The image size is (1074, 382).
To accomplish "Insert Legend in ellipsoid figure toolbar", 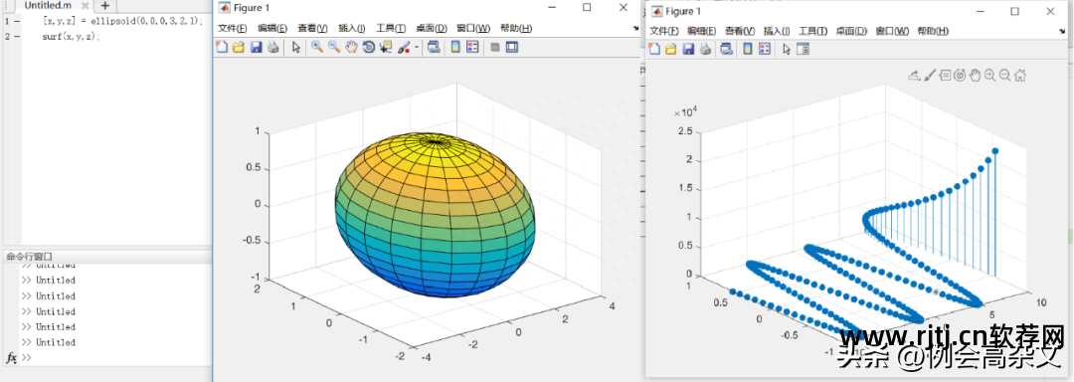I will point(472,47).
